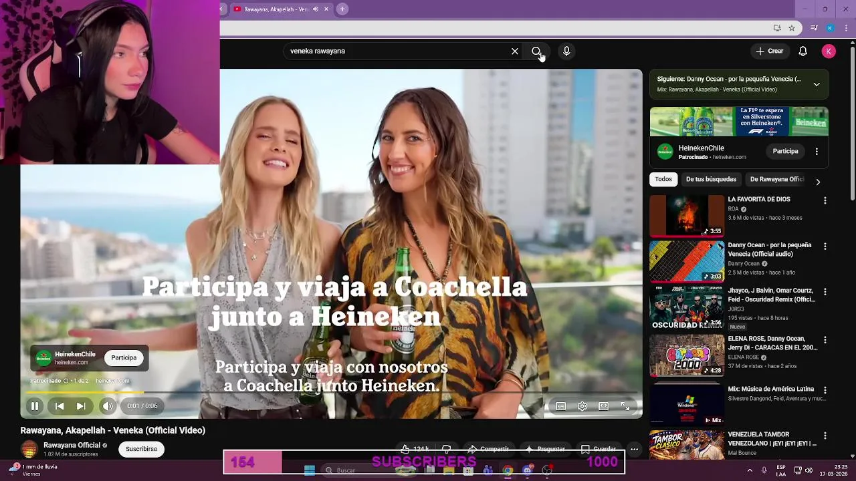Viewport: 856px width, 481px height.
Task: Click the yellow ad progress bar
Action: [x=86, y=392]
